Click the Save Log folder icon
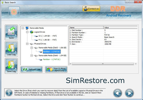Screen dimensions: 143x100 [11, 66]
